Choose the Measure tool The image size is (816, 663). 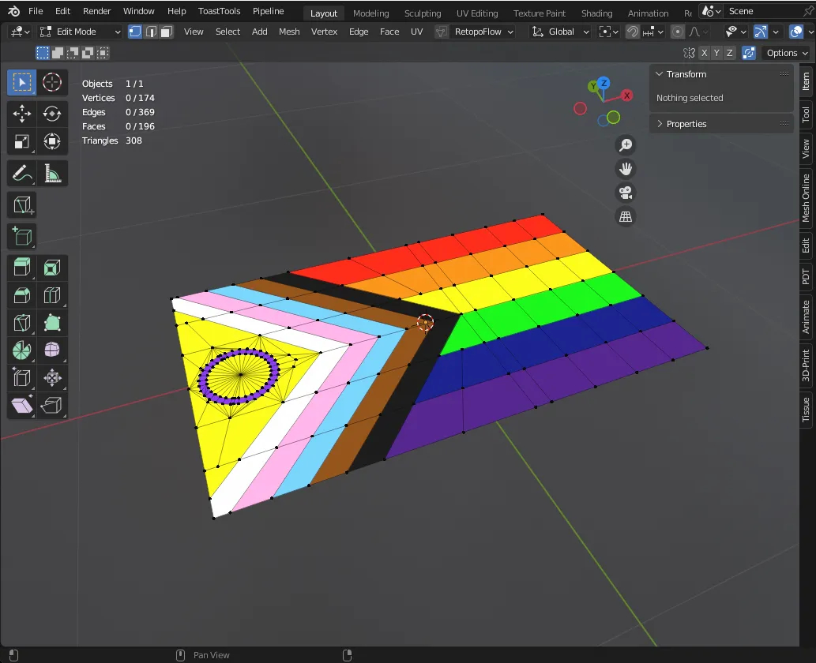point(52,173)
